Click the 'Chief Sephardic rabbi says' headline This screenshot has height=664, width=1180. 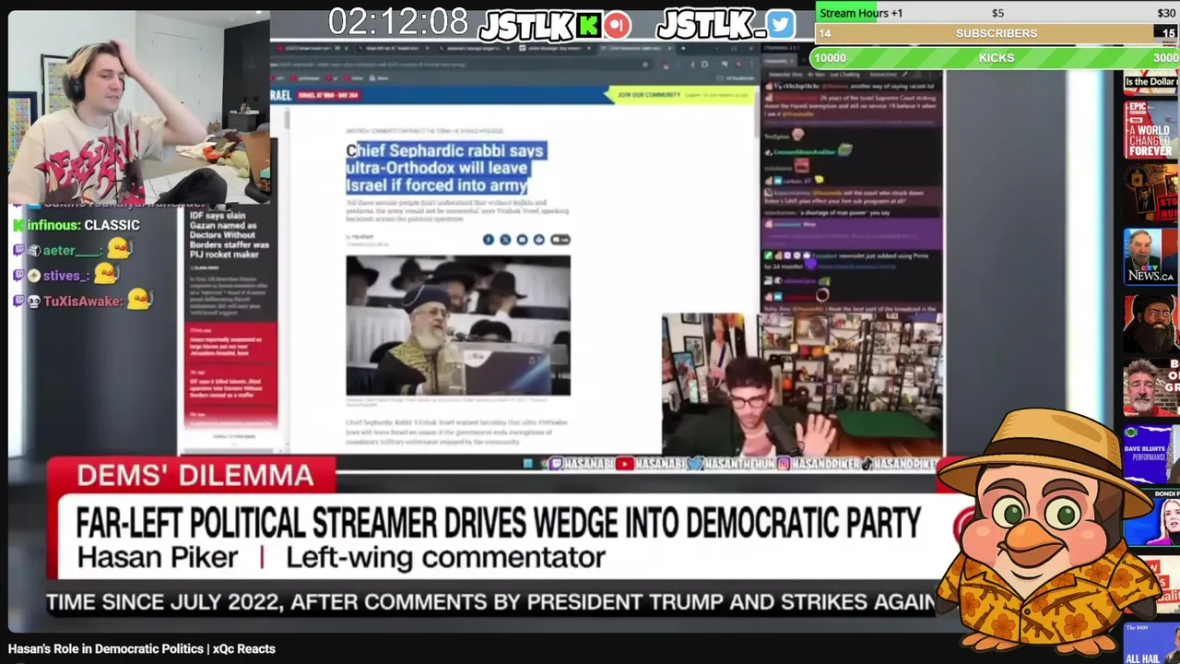(x=446, y=168)
